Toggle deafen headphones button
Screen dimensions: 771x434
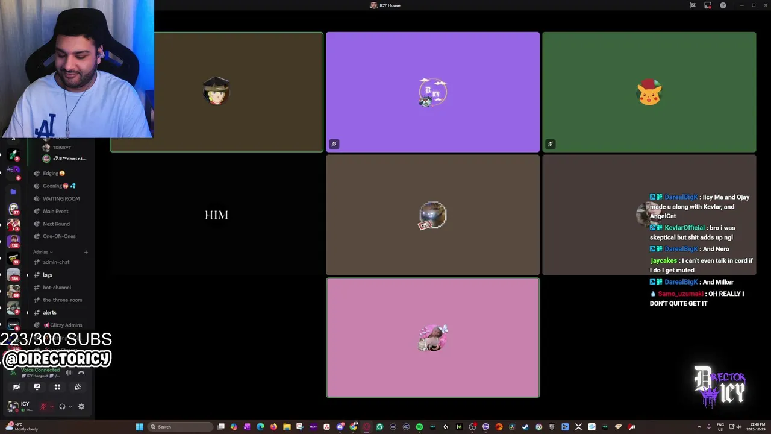pos(62,406)
